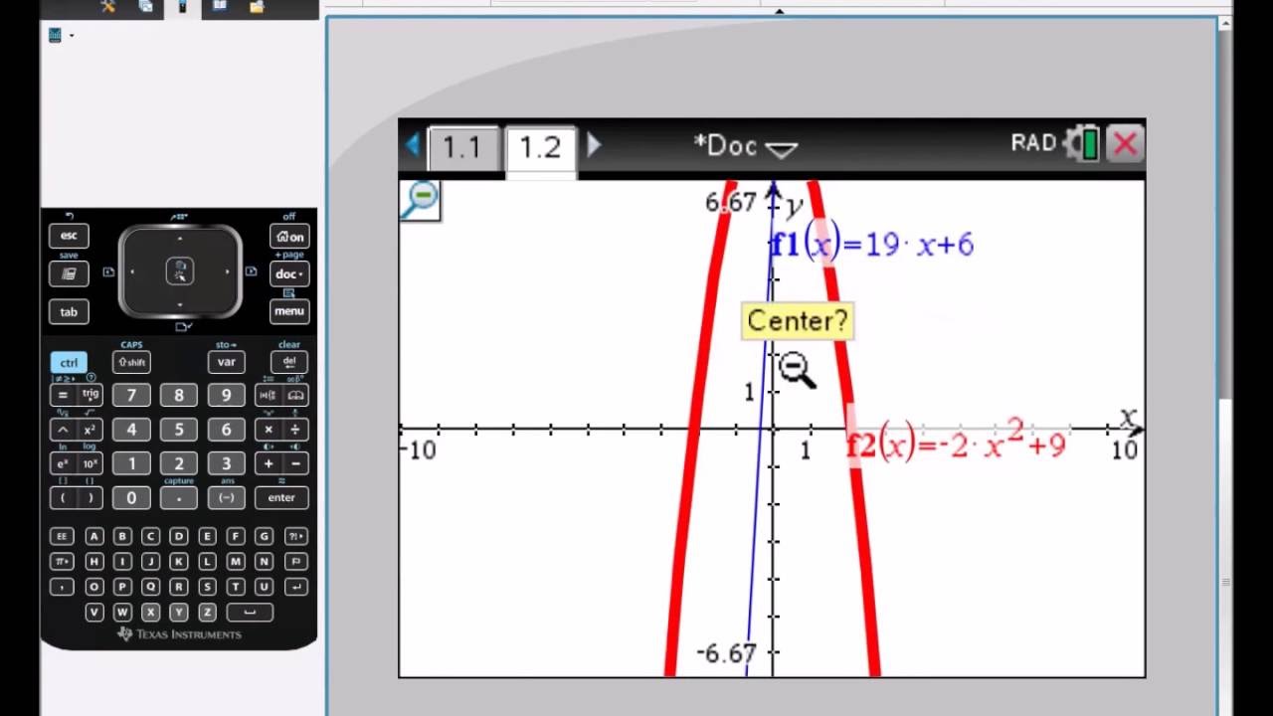Screen dimensions: 1273x716
Task: Click the e^x key
Action: 62,463
